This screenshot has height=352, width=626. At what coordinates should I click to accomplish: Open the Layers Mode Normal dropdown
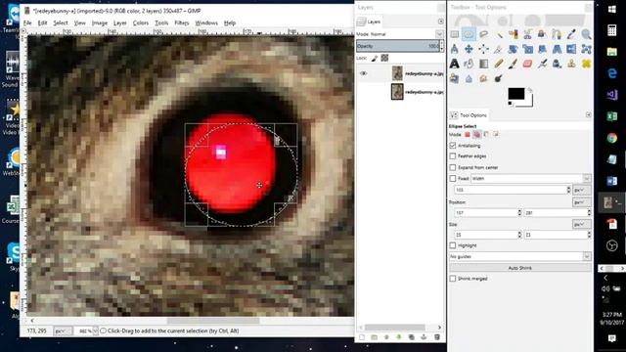pyautogui.click(x=400, y=34)
